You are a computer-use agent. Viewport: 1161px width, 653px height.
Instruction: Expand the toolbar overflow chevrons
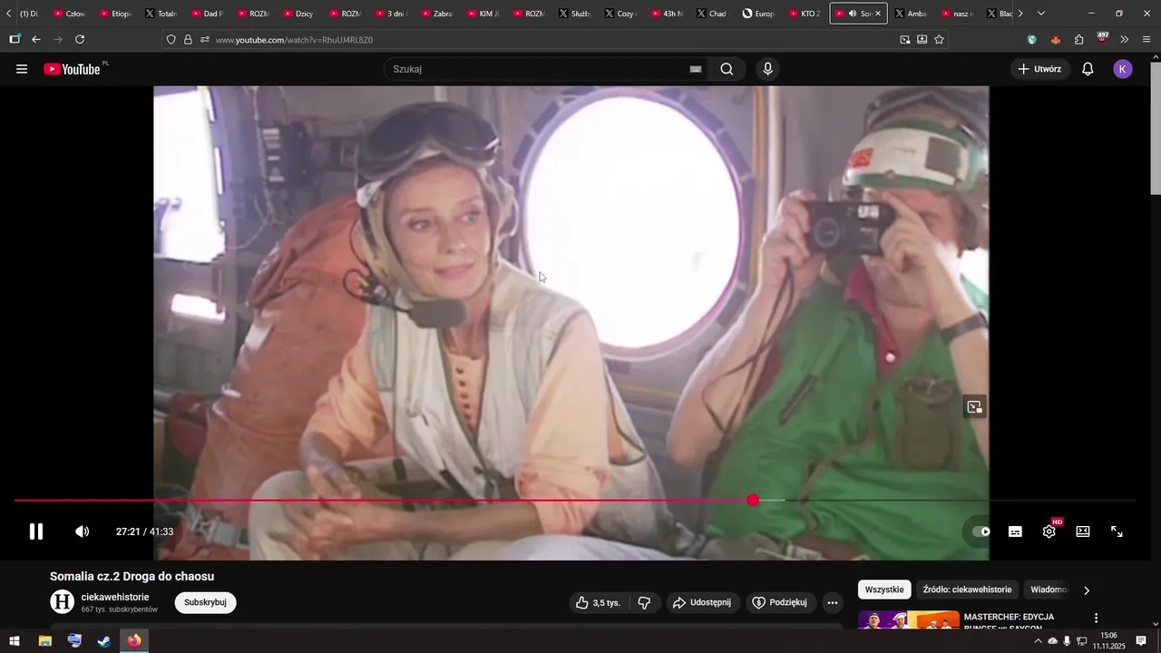tap(1125, 39)
